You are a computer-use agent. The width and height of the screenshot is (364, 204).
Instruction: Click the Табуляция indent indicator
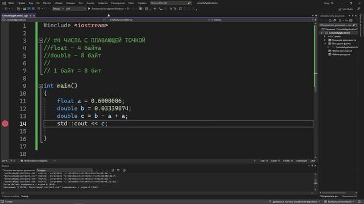tap(301, 161)
